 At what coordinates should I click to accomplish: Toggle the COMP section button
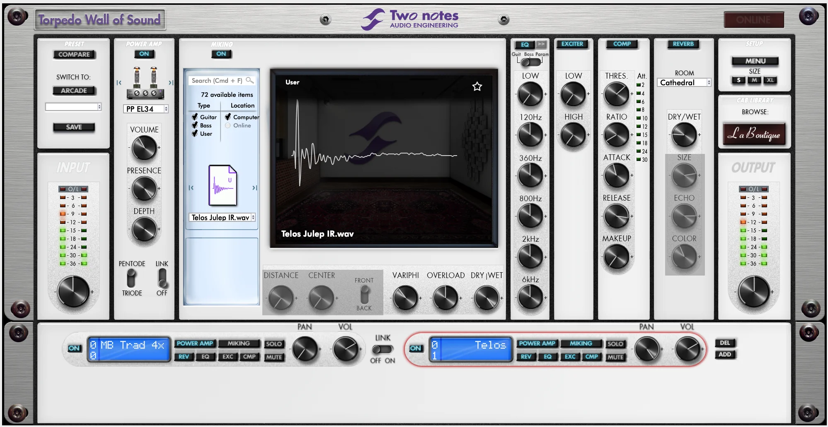(622, 44)
